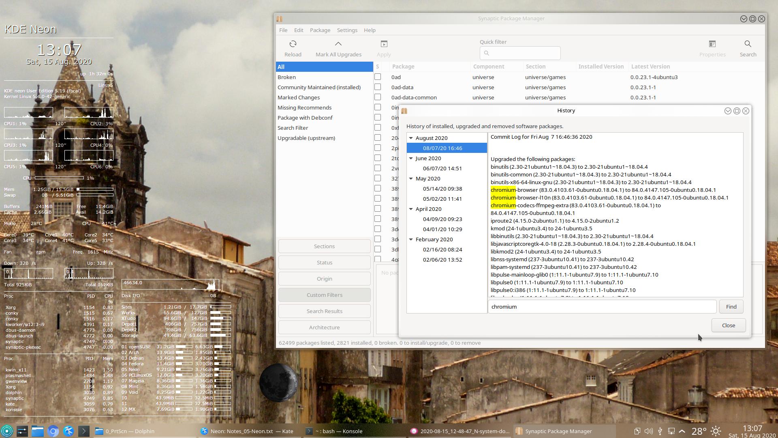The width and height of the screenshot is (778, 438).
Task: Tick the checkbox for 0ad-data-common
Action: (378, 97)
